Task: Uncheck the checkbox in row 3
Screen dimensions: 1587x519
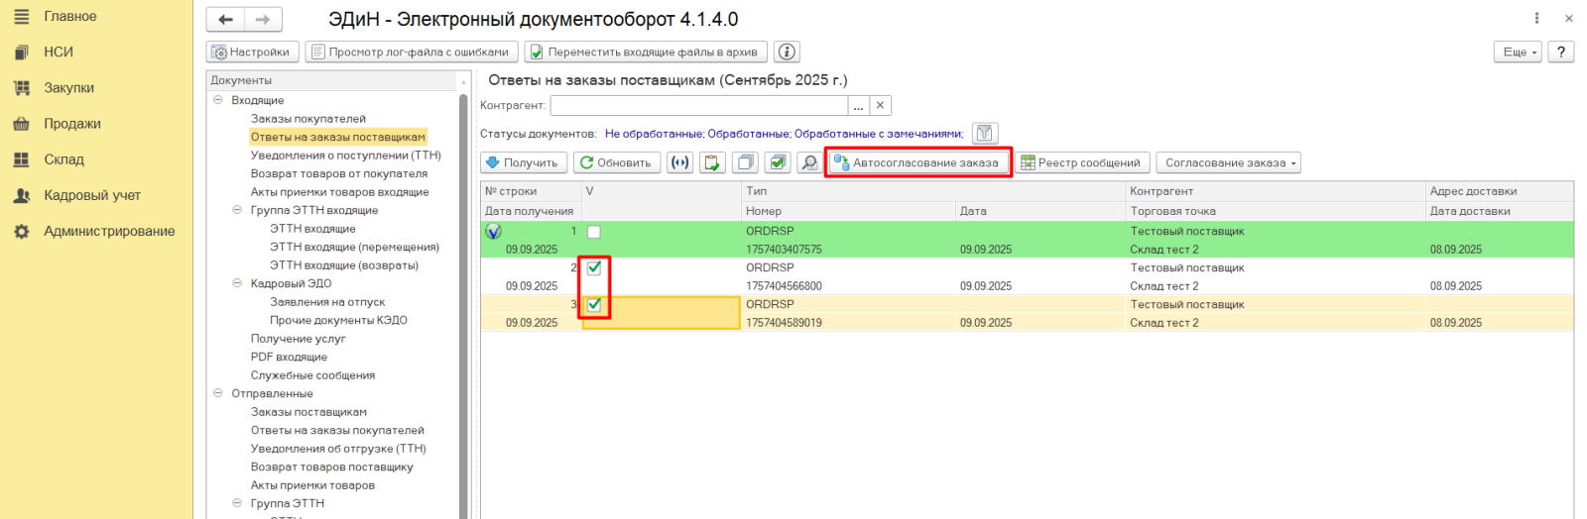Action: pyautogui.click(x=593, y=305)
